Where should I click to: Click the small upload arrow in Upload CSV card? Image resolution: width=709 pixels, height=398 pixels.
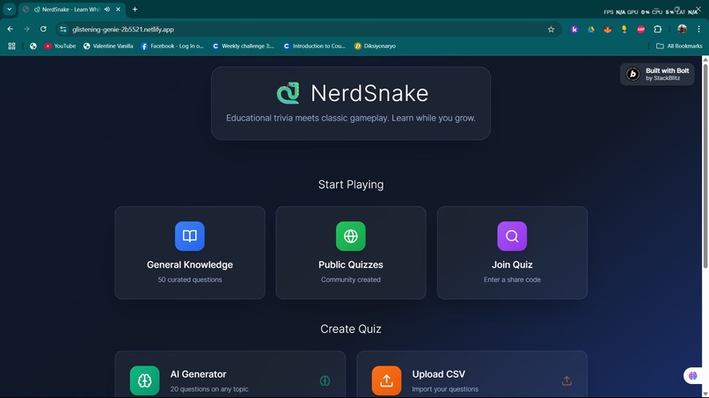pos(566,380)
